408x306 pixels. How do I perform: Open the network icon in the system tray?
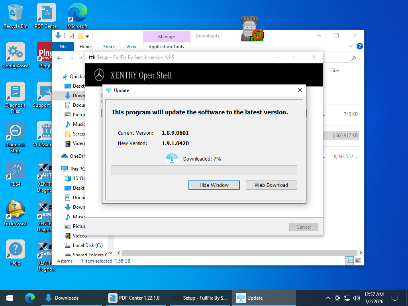[347, 298]
